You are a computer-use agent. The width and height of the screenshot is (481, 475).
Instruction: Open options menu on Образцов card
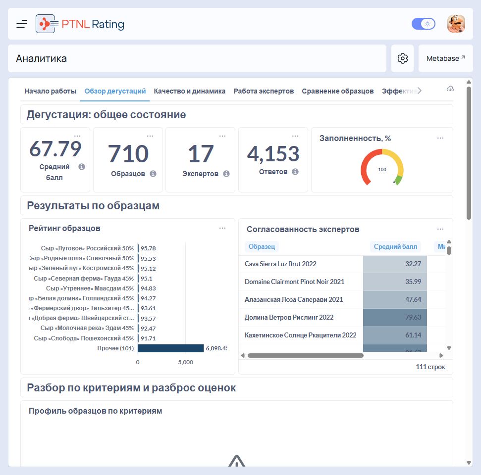click(150, 136)
